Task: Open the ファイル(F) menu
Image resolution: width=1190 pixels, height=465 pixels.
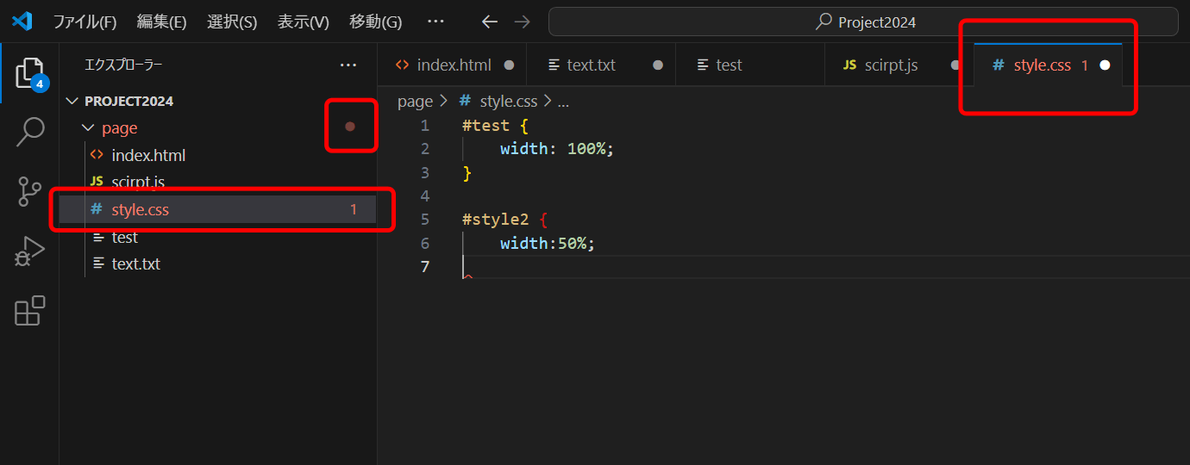Action: 85,22
